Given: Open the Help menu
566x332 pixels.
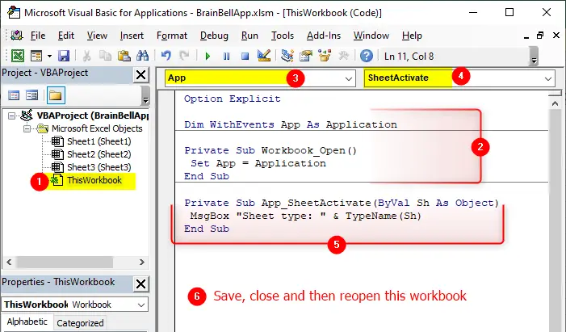Looking at the screenshot, I should coord(412,36).
